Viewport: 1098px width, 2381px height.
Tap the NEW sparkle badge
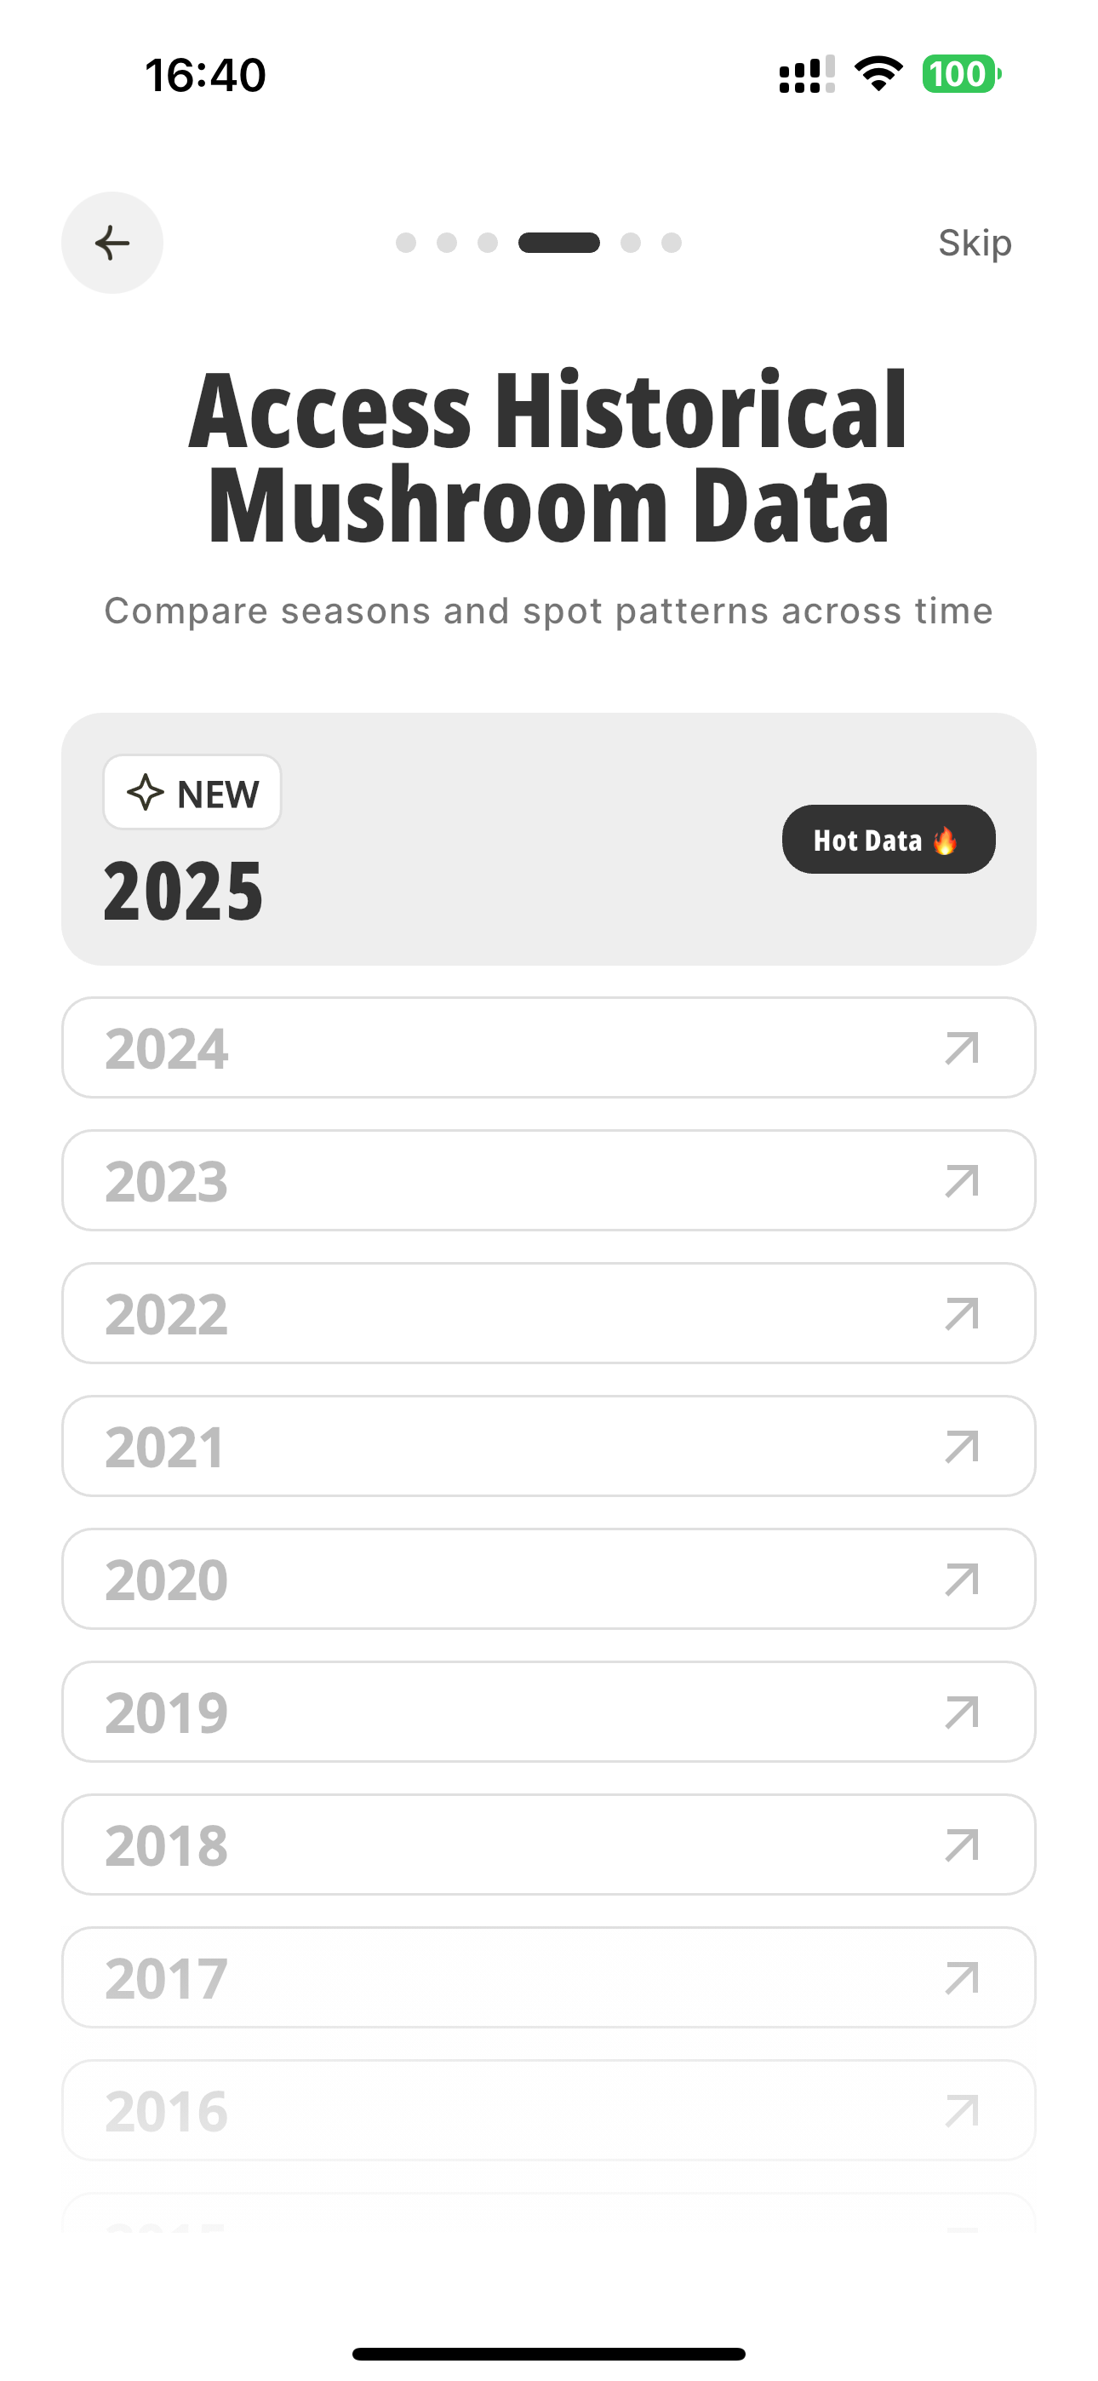192,793
